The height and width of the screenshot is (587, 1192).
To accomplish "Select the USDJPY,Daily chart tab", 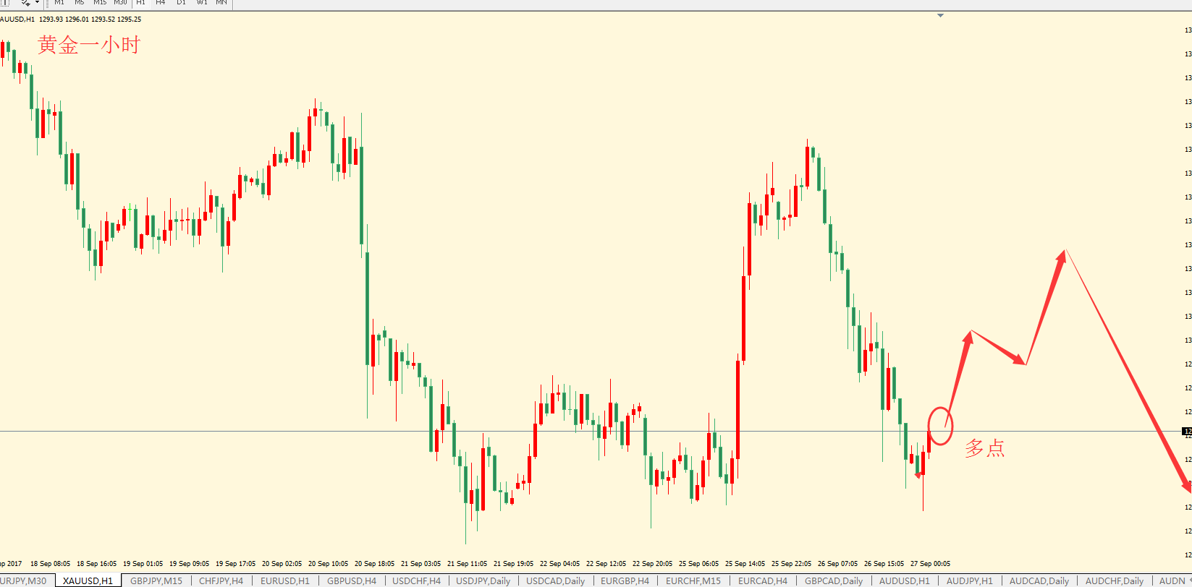I will (483, 580).
